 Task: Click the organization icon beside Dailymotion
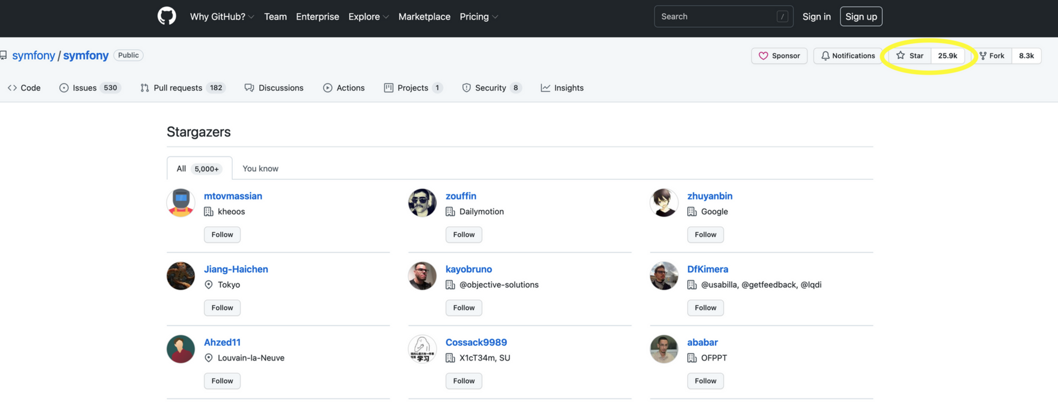tap(450, 211)
